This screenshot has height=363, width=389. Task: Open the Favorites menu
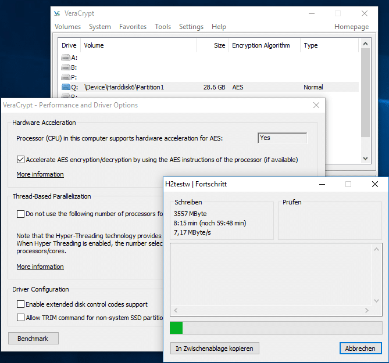pyautogui.click(x=133, y=27)
